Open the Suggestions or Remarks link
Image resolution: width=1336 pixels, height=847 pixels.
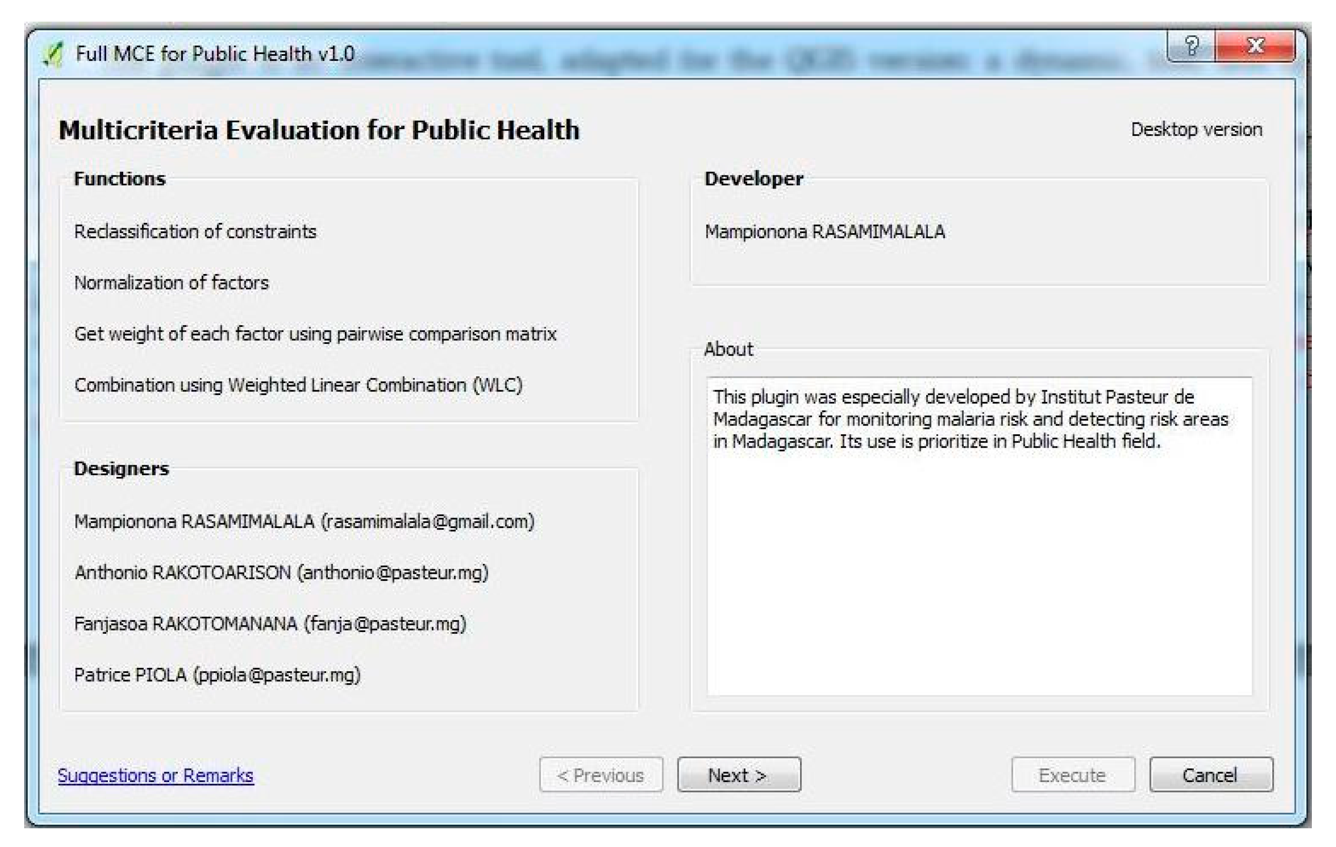155,775
